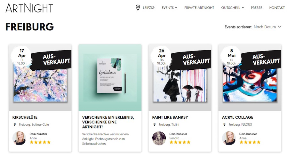
Task: Open the Kontakt page
Action: (277, 8)
